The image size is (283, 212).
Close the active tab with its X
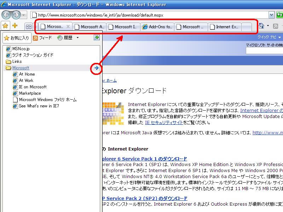click(x=68, y=27)
